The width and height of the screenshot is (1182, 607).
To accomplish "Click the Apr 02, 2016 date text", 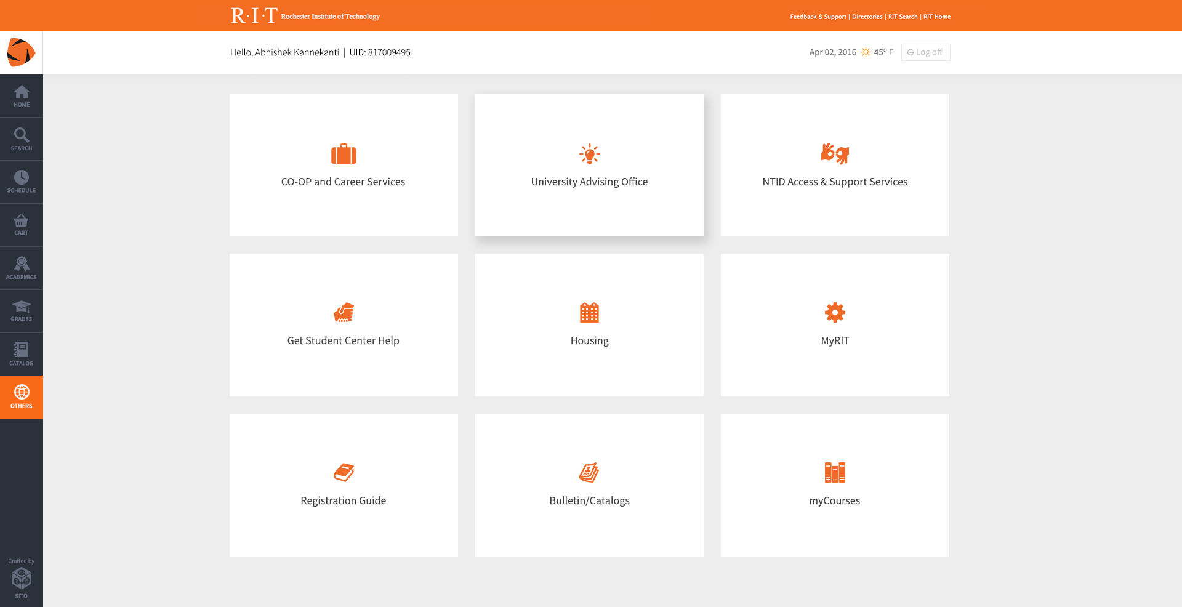I will [x=833, y=52].
